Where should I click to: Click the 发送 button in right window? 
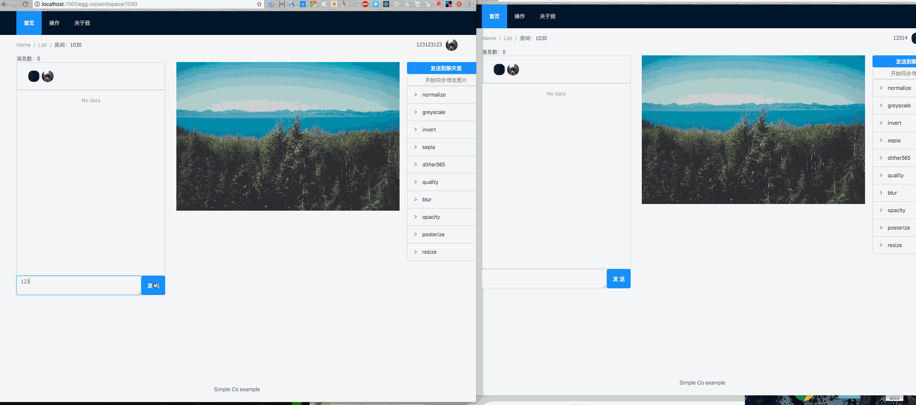(618, 279)
